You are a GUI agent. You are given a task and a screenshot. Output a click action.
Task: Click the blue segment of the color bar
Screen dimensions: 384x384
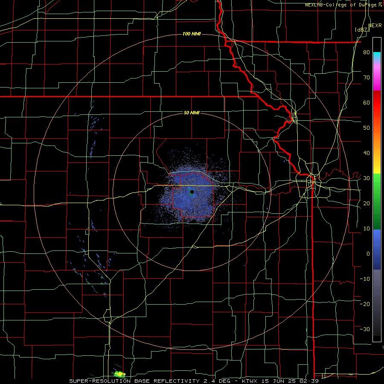(377, 250)
